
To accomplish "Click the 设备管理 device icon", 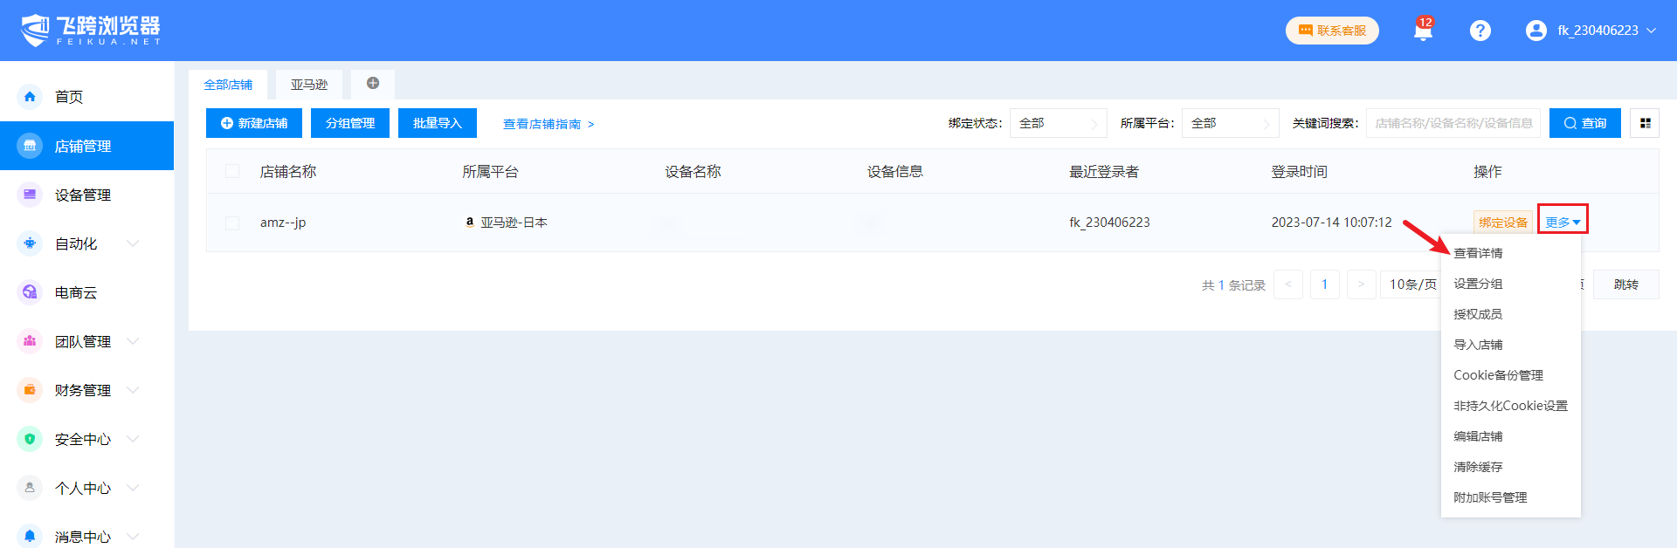I will 30,195.
